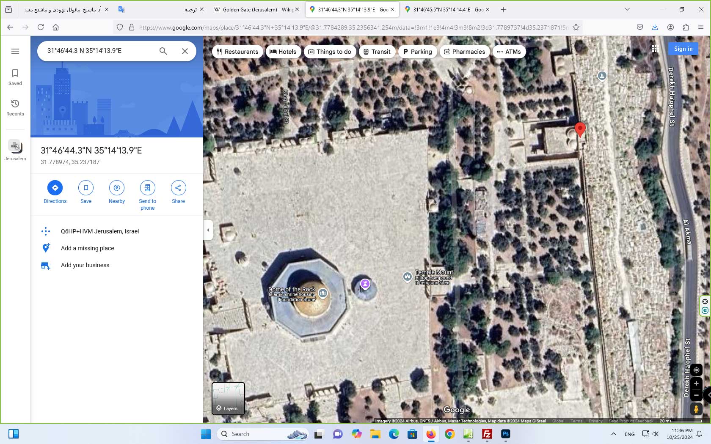
Task: Open the Terms link in footer
Action: coord(576,421)
